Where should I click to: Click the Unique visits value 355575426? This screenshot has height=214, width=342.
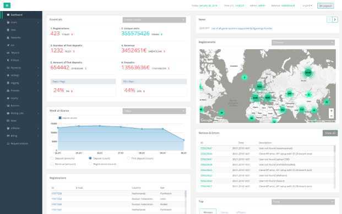click(x=135, y=34)
